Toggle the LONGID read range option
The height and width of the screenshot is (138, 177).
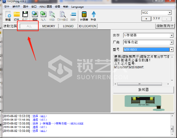68,26
